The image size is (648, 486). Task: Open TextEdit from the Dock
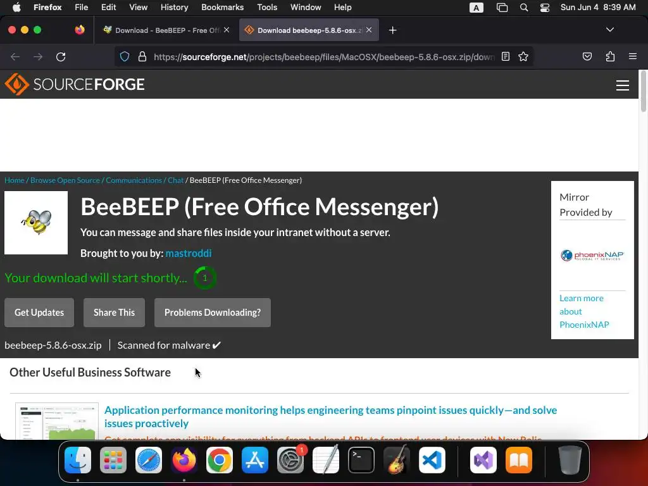(326, 460)
